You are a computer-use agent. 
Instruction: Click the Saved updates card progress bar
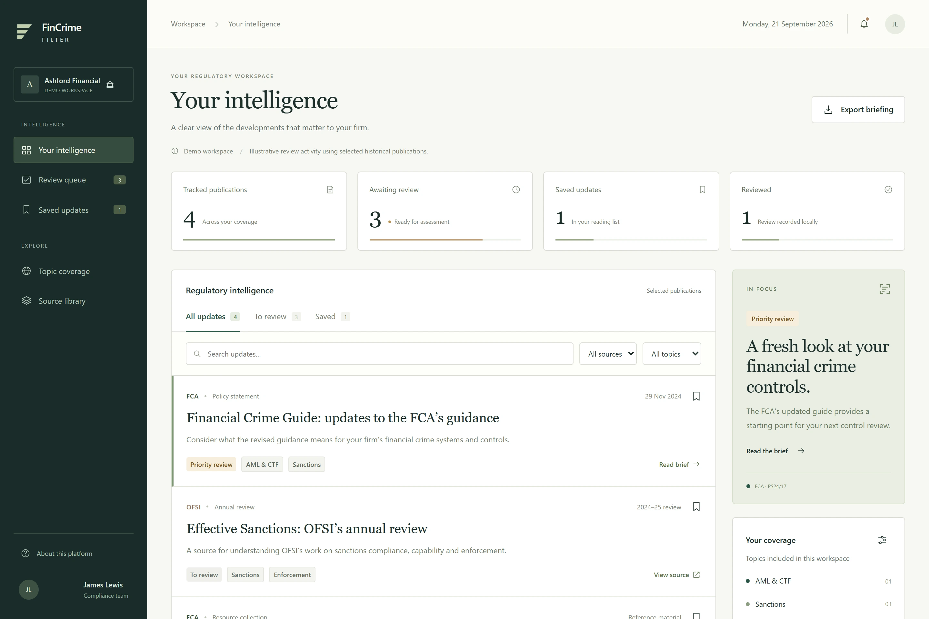tap(631, 240)
